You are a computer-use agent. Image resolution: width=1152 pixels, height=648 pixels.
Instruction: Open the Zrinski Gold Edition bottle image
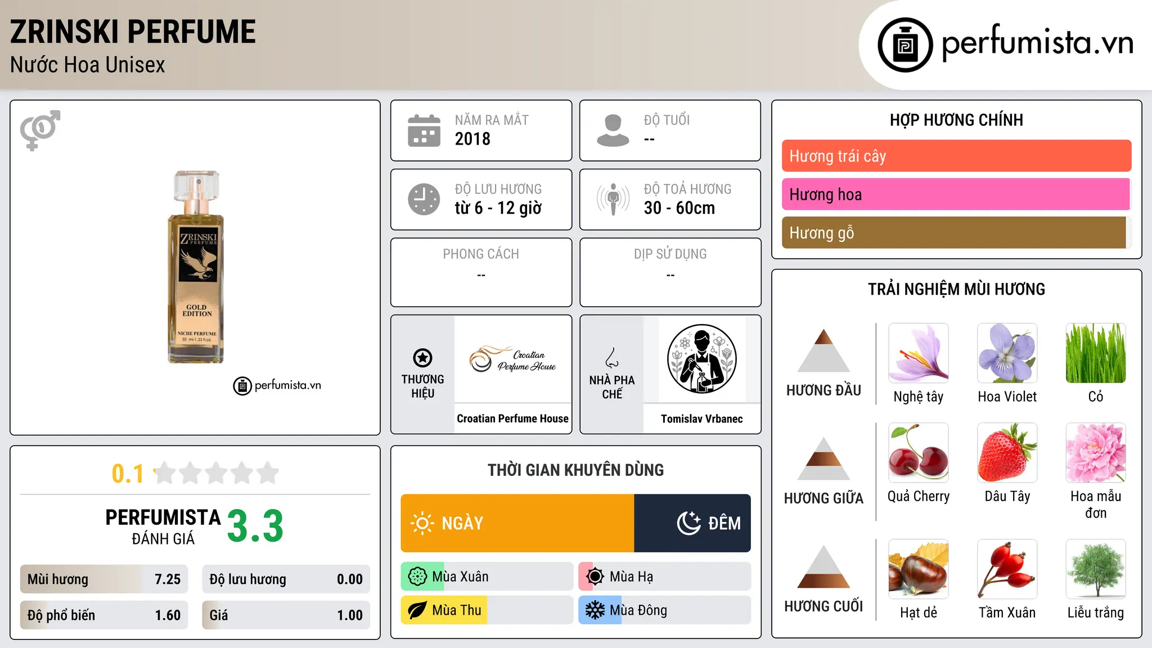pyautogui.click(x=196, y=267)
